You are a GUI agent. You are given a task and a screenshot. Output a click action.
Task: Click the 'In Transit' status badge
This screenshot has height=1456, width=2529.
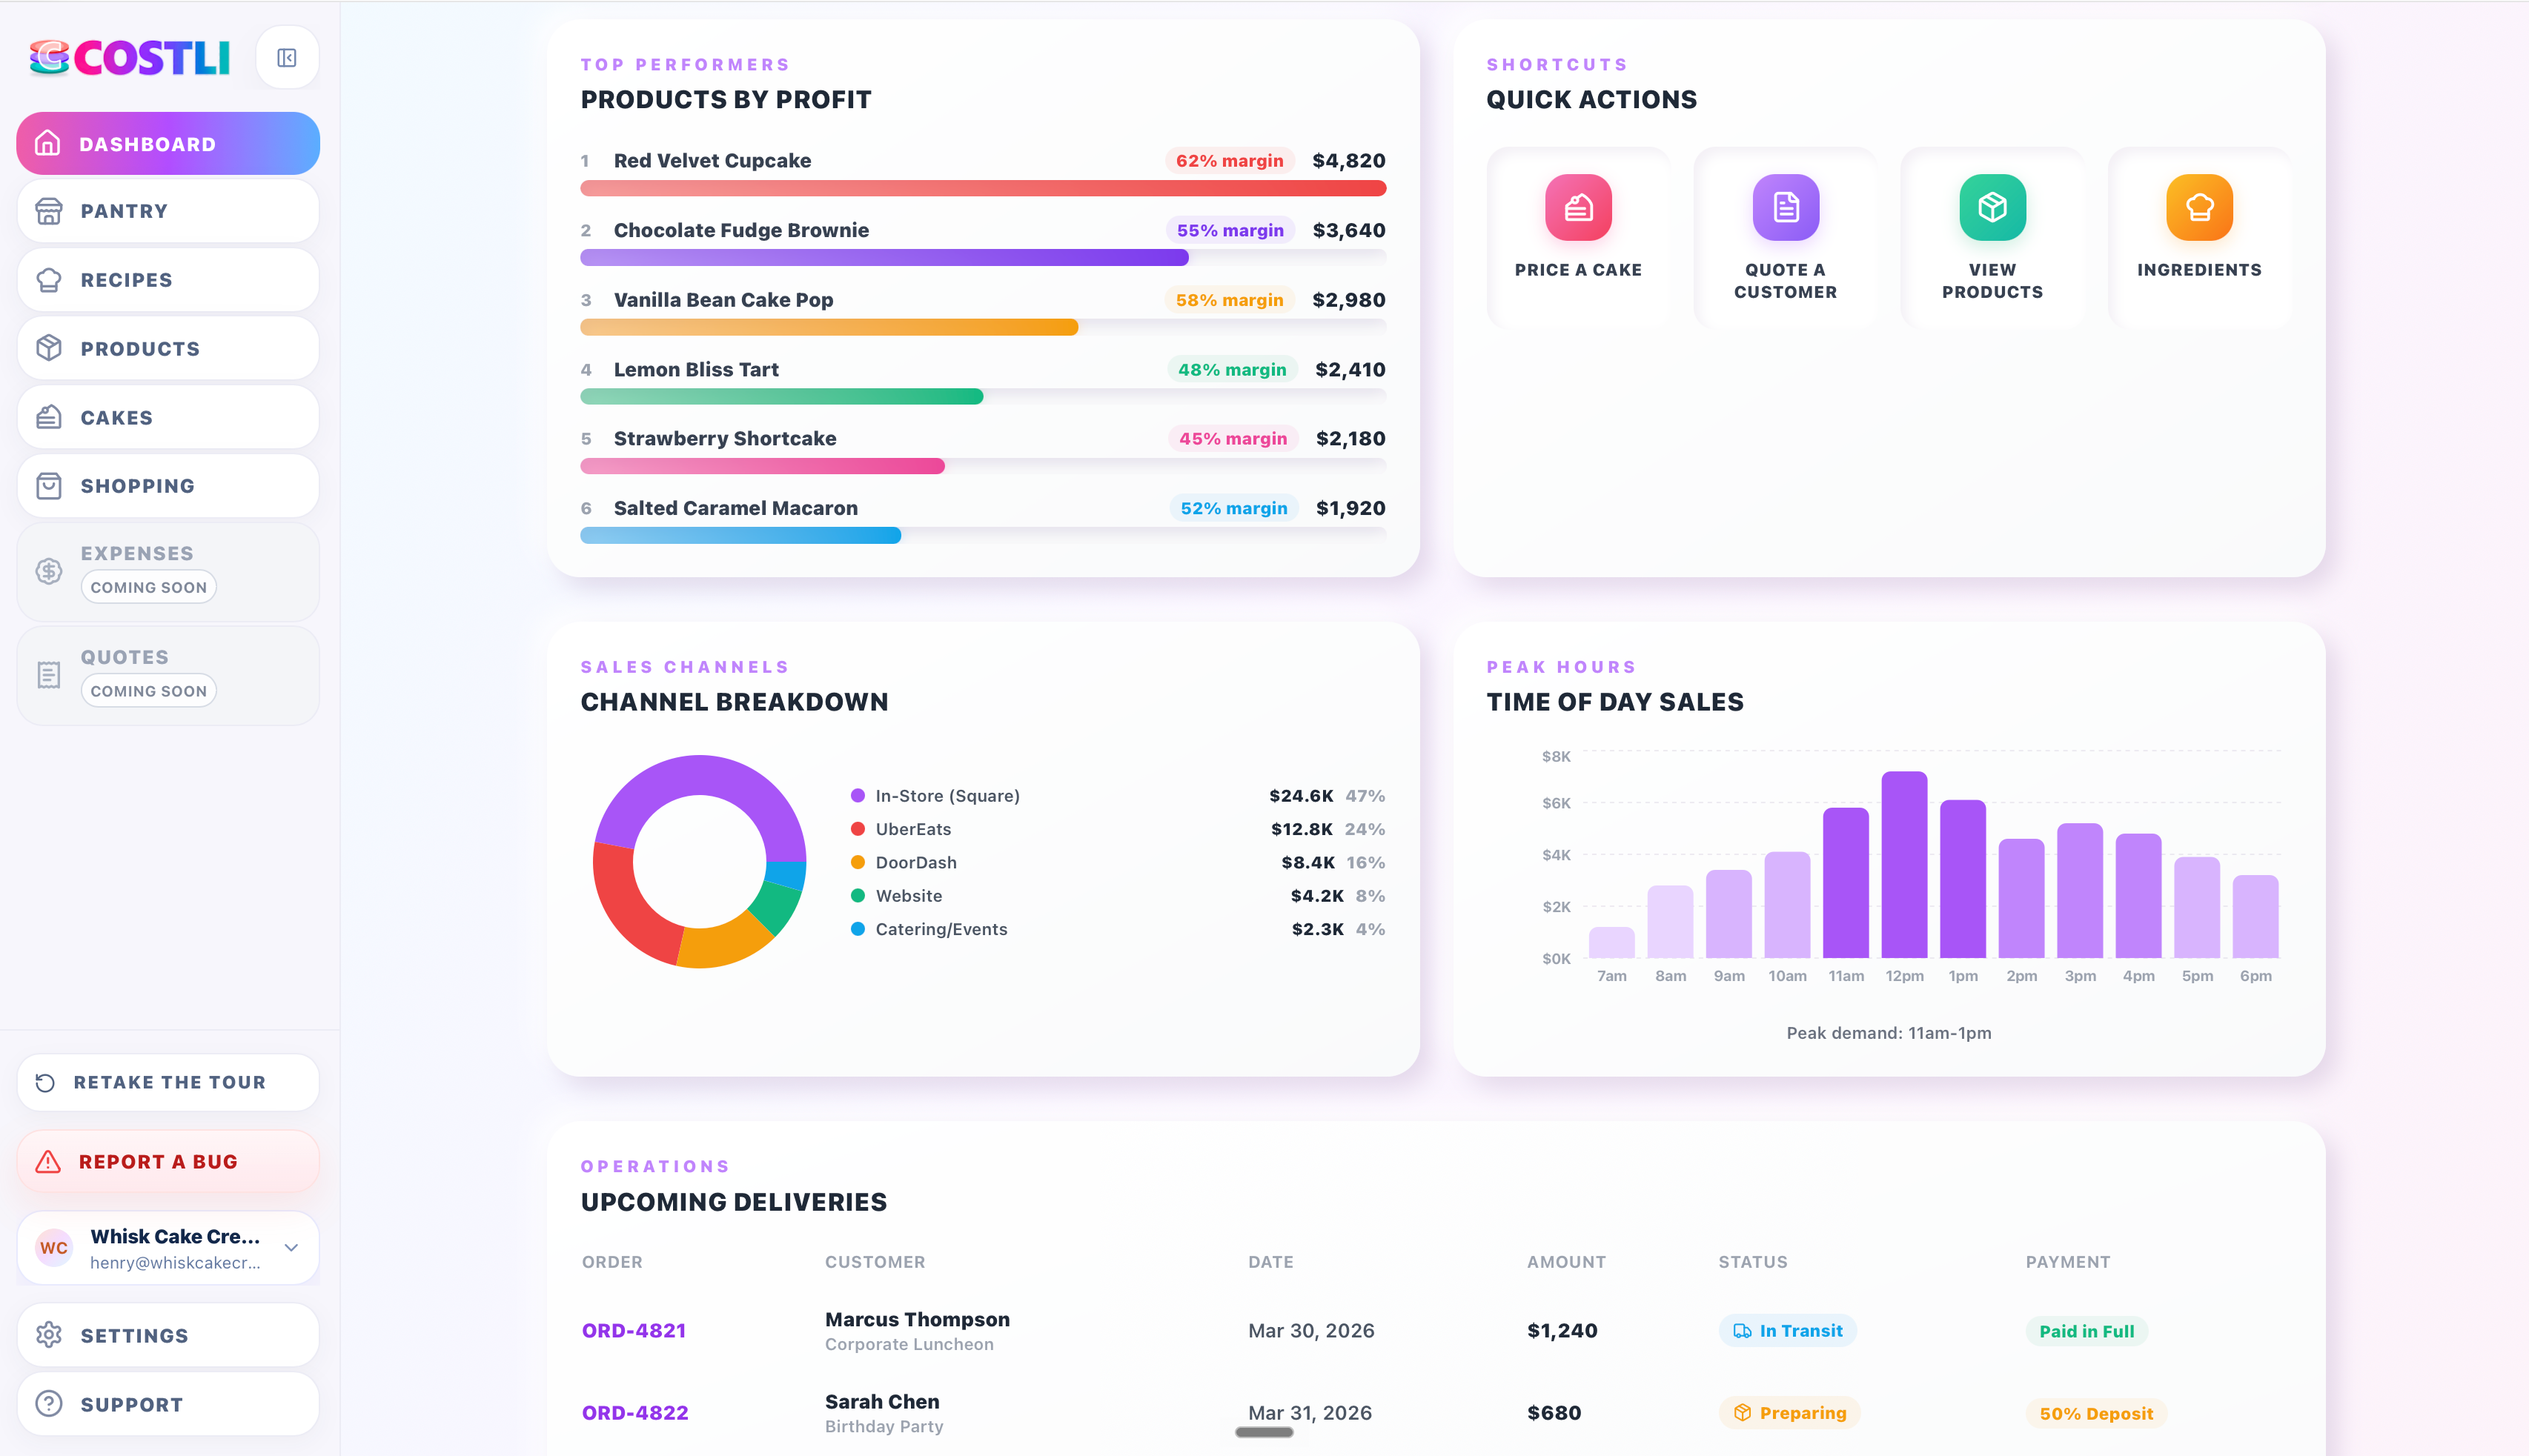[x=1787, y=1331]
